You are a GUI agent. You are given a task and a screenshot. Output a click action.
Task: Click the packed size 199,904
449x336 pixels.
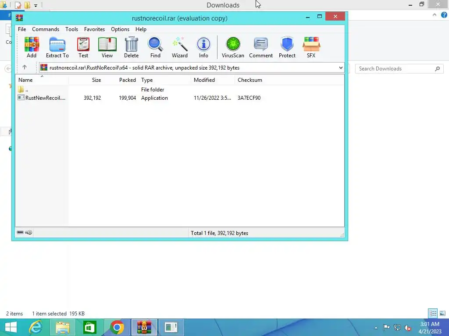(128, 98)
